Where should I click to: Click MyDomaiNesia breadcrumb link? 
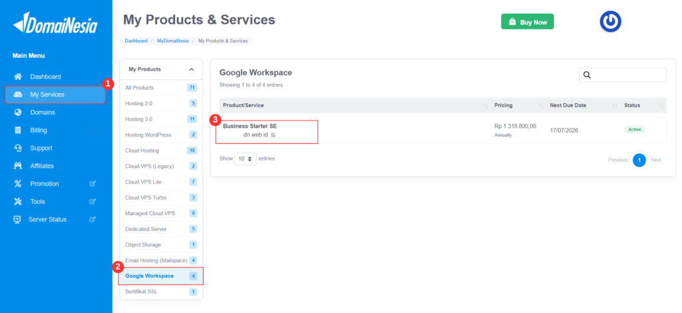point(172,41)
